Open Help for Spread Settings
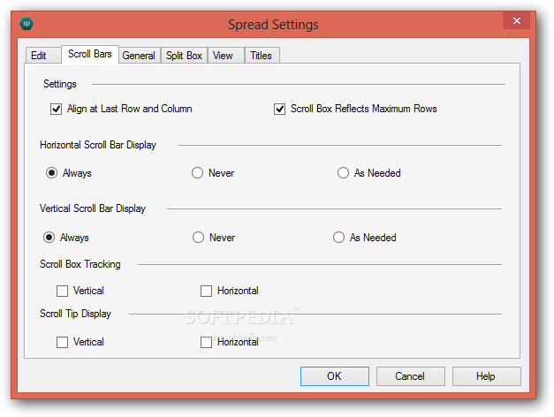 (x=486, y=376)
